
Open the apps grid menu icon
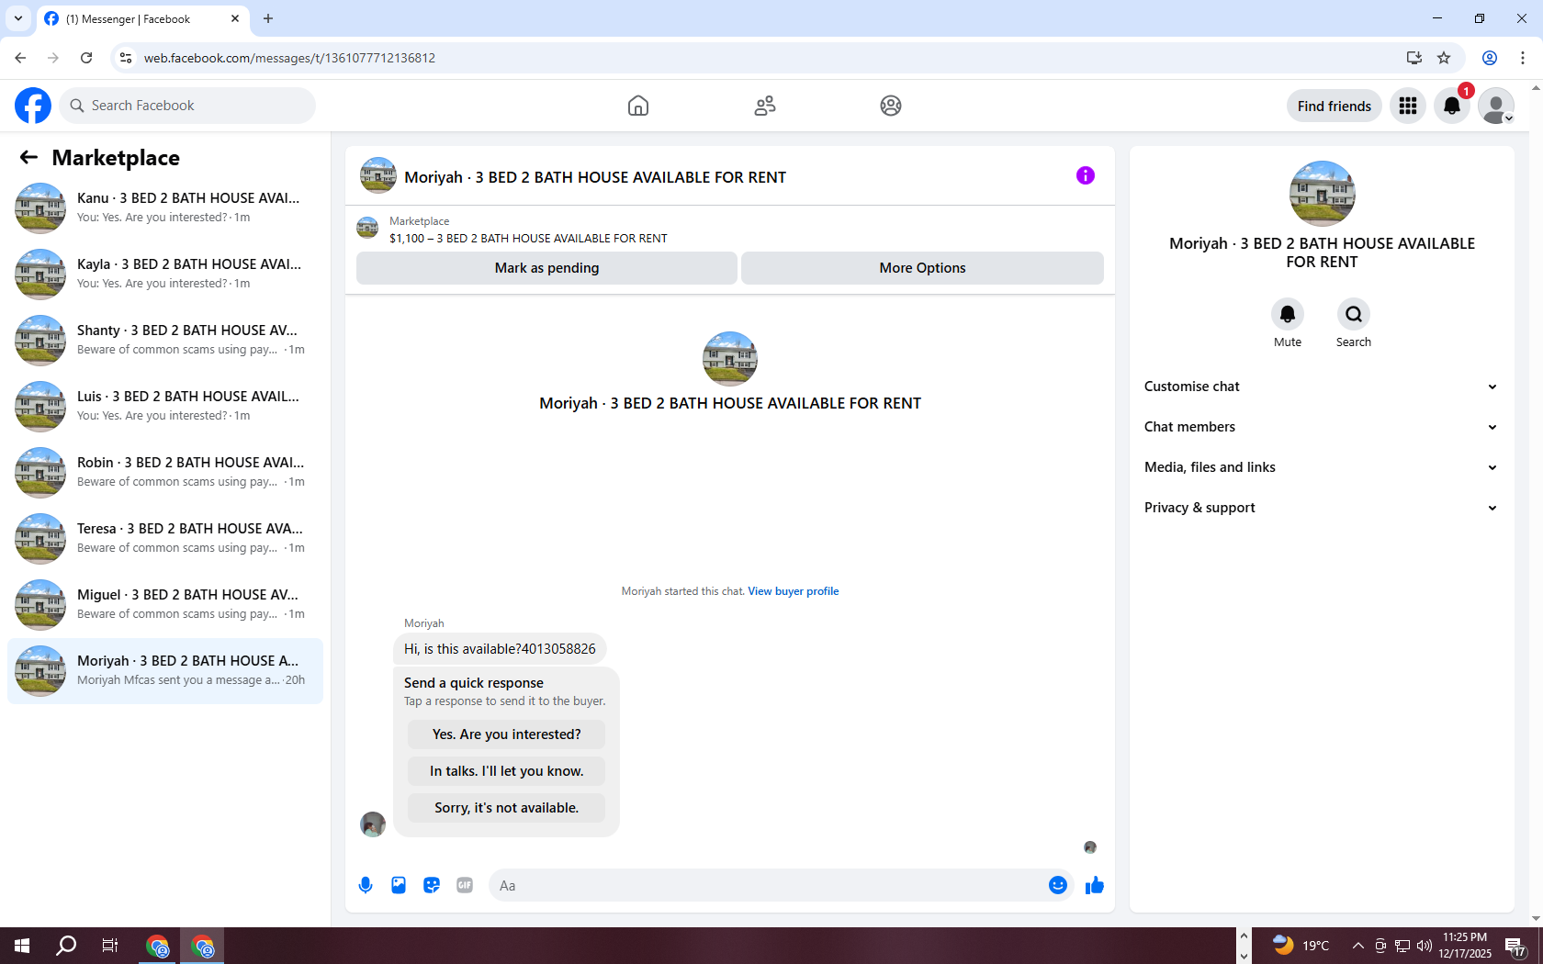click(x=1408, y=106)
